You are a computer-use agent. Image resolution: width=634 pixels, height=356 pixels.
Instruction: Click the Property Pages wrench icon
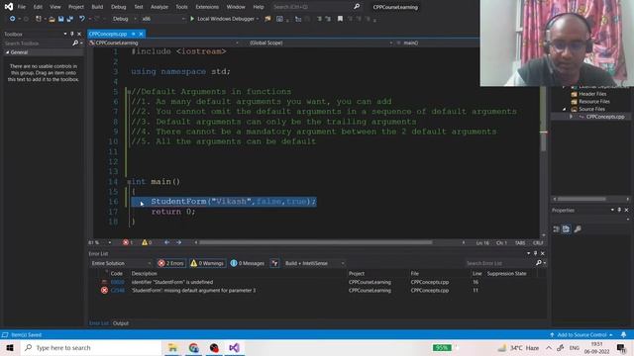click(578, 229)
